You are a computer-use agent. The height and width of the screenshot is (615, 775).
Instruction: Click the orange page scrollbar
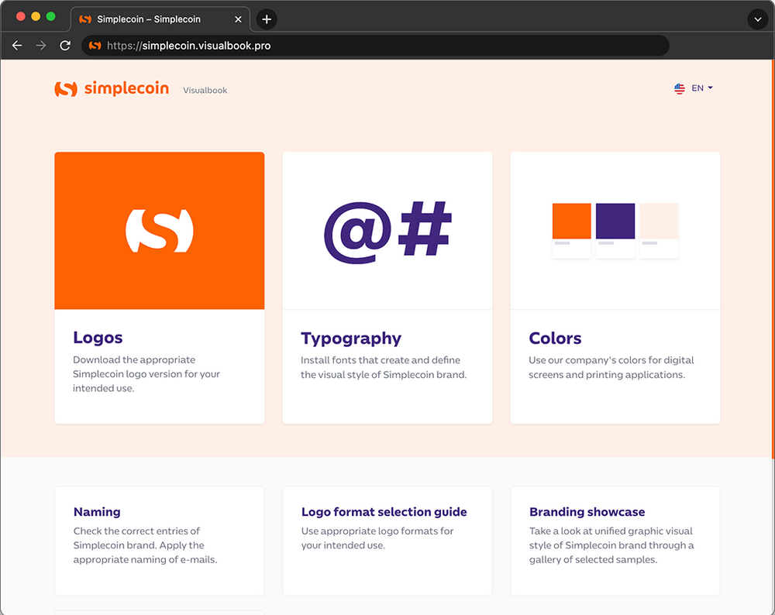773,259
